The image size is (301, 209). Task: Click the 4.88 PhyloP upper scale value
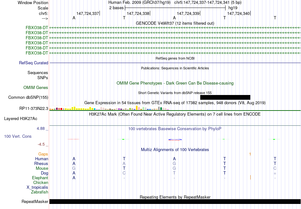(x=41, y=129)
